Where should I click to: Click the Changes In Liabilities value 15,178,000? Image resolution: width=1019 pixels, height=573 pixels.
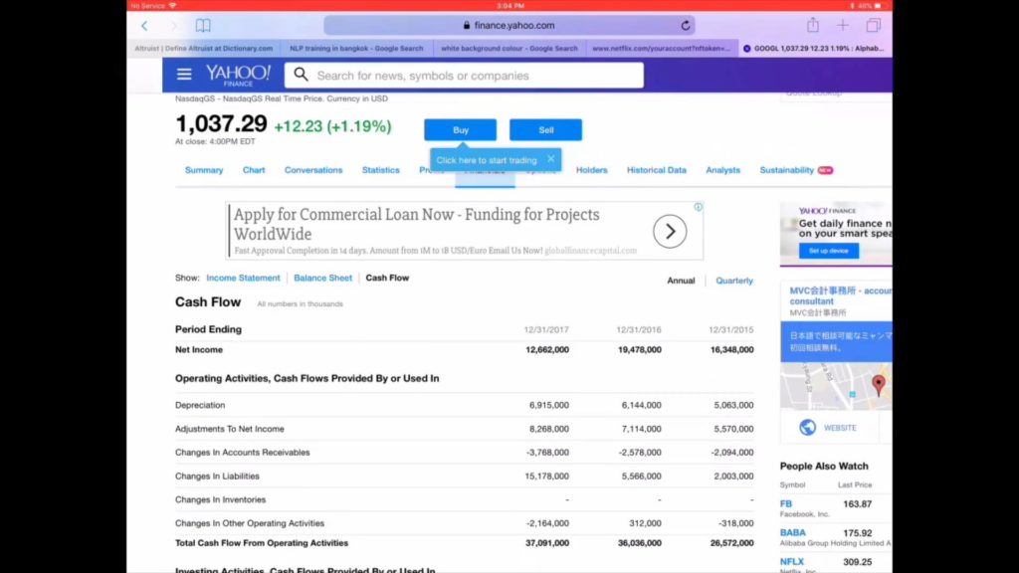547,477
